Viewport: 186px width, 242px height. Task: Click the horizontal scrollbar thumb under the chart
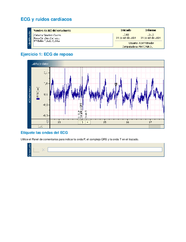pos(154,126)
